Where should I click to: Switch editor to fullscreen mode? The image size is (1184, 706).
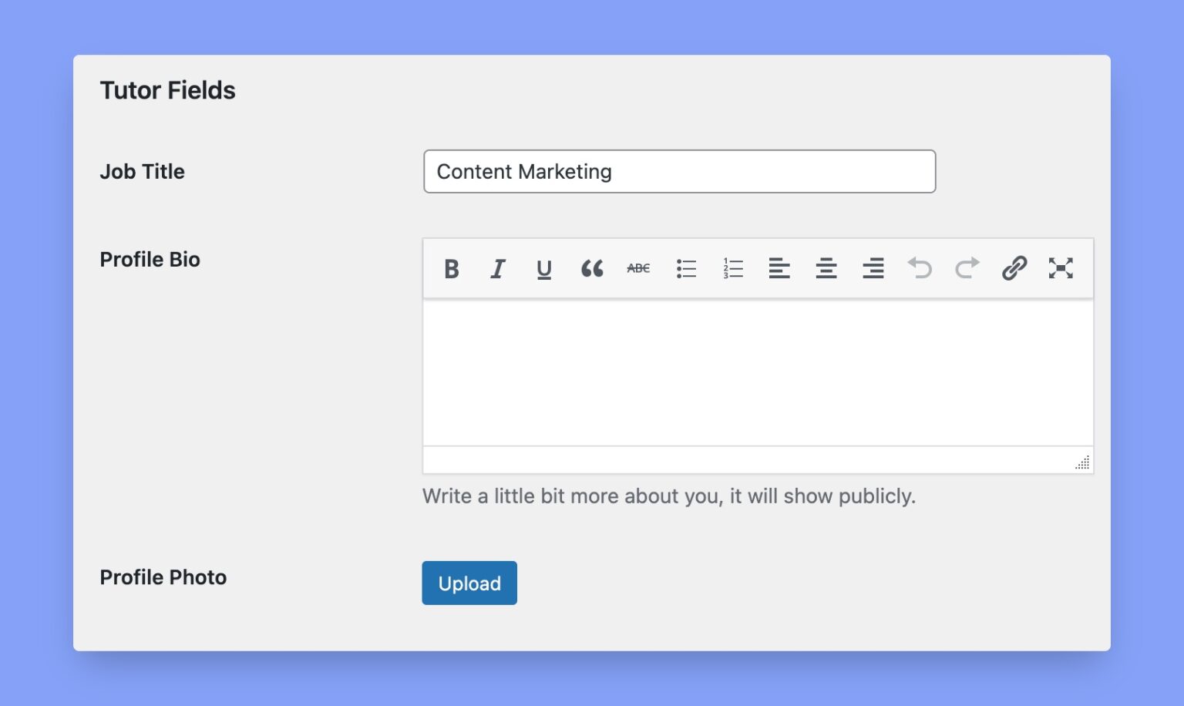[1061, 268]
